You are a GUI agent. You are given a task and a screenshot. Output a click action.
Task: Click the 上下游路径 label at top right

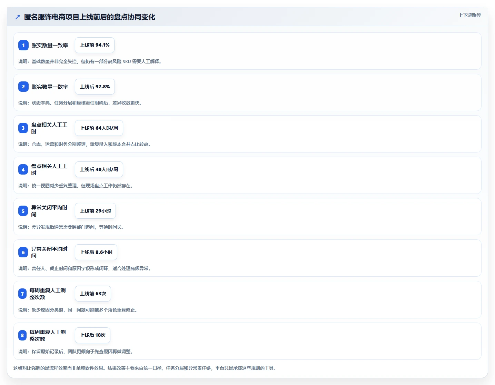click(x=469, y=15)
